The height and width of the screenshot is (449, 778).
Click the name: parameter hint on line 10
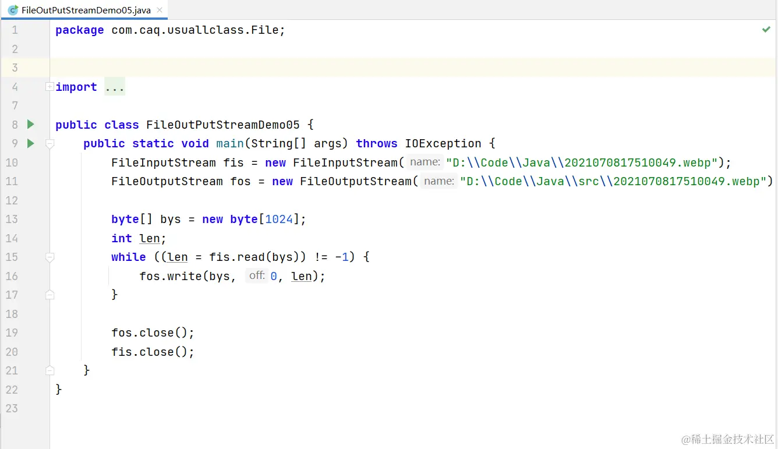(x=425, y=162)
